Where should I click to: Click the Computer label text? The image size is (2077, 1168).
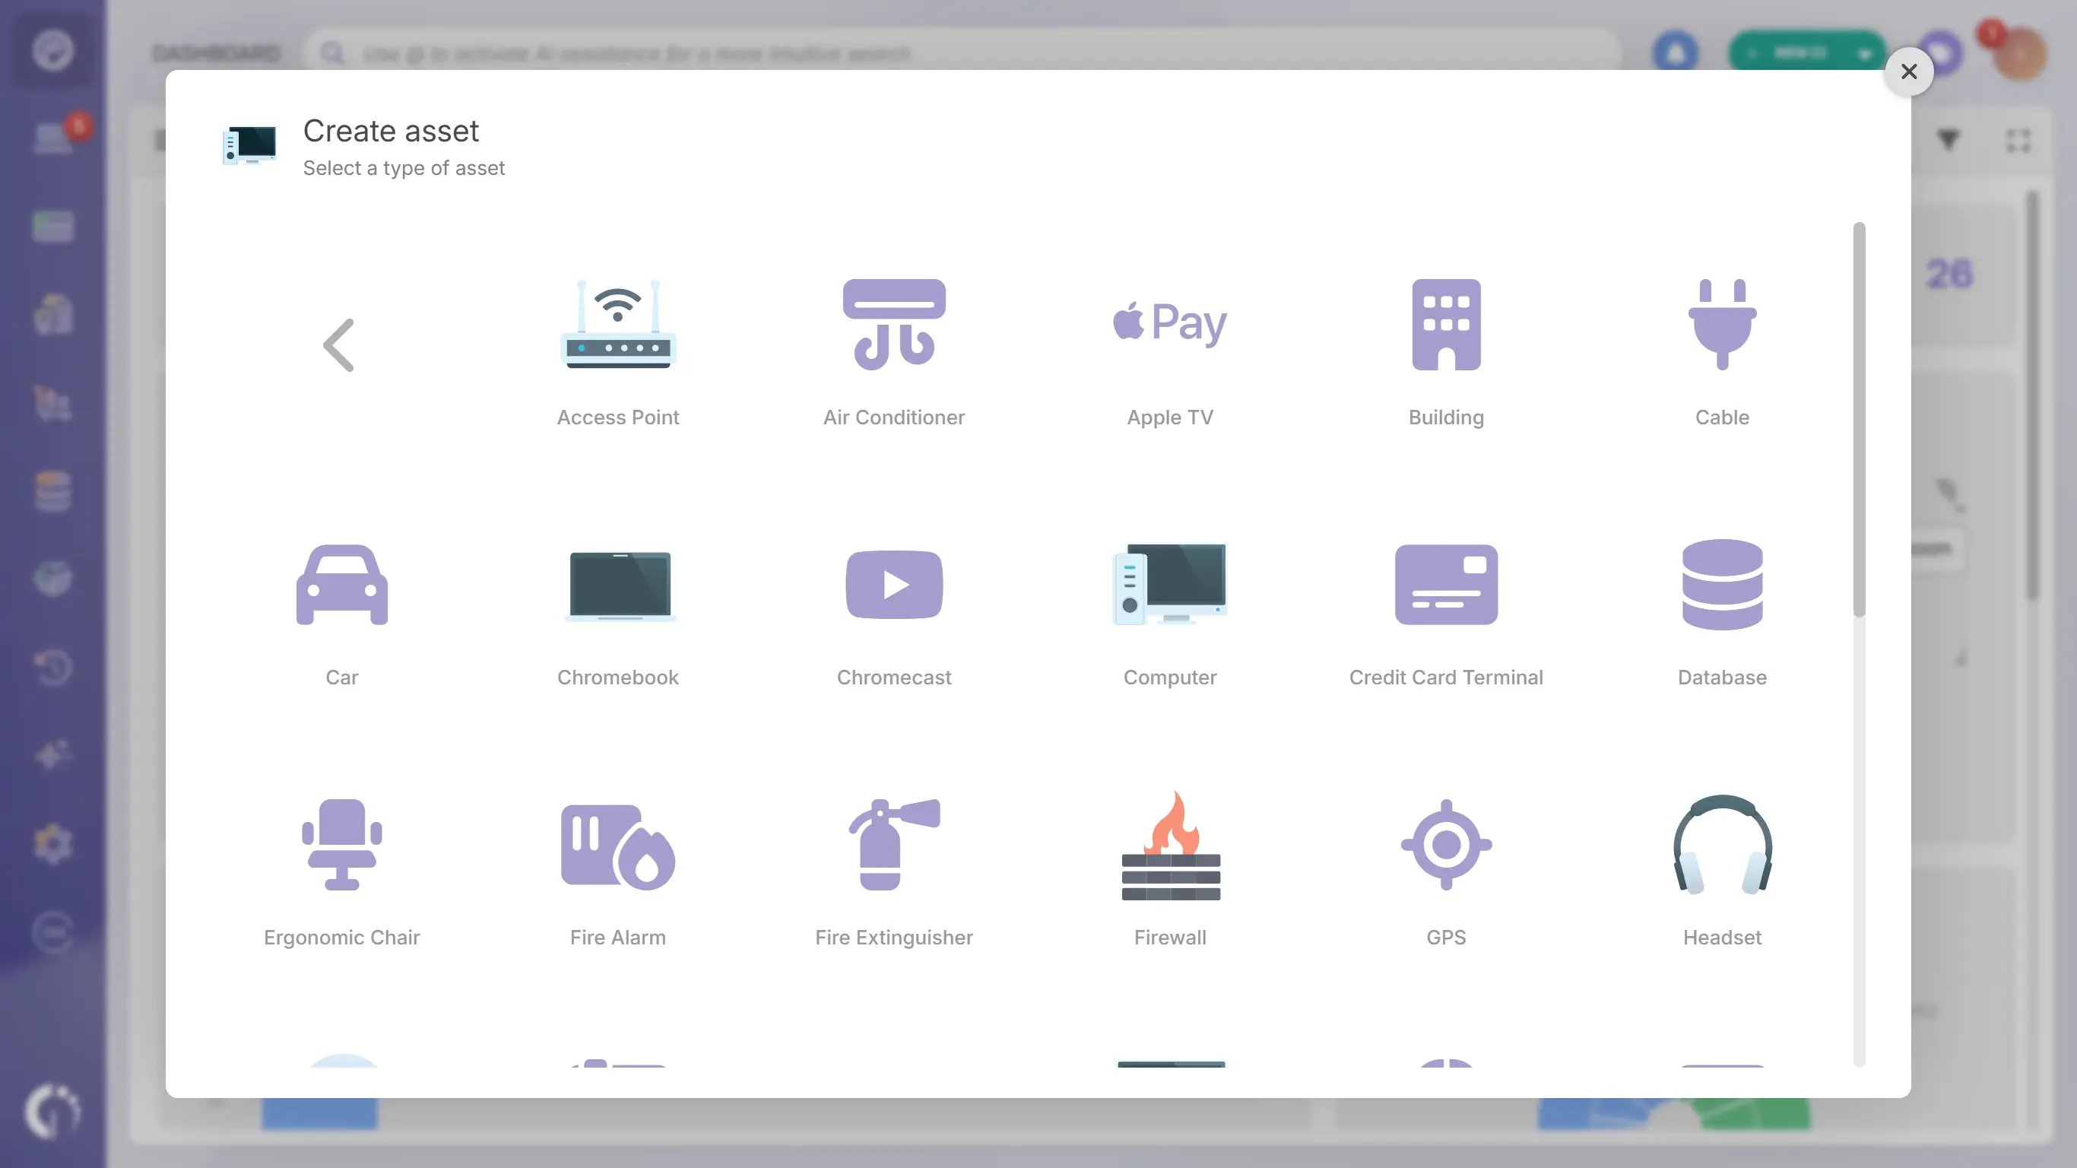1170,677
